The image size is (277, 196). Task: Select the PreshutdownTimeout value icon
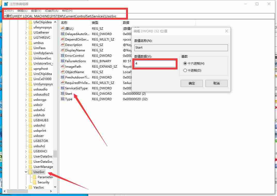coord(63,77)
